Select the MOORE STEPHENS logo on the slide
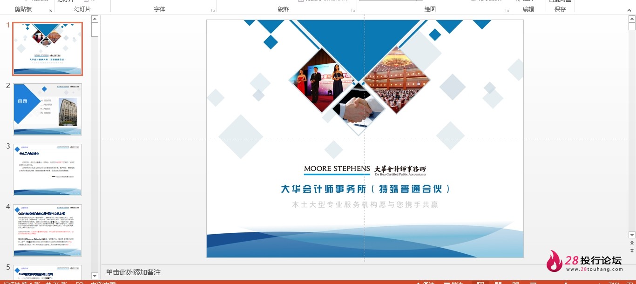The height and width of the screenshot is (284, 636). [x=337, y=170]
